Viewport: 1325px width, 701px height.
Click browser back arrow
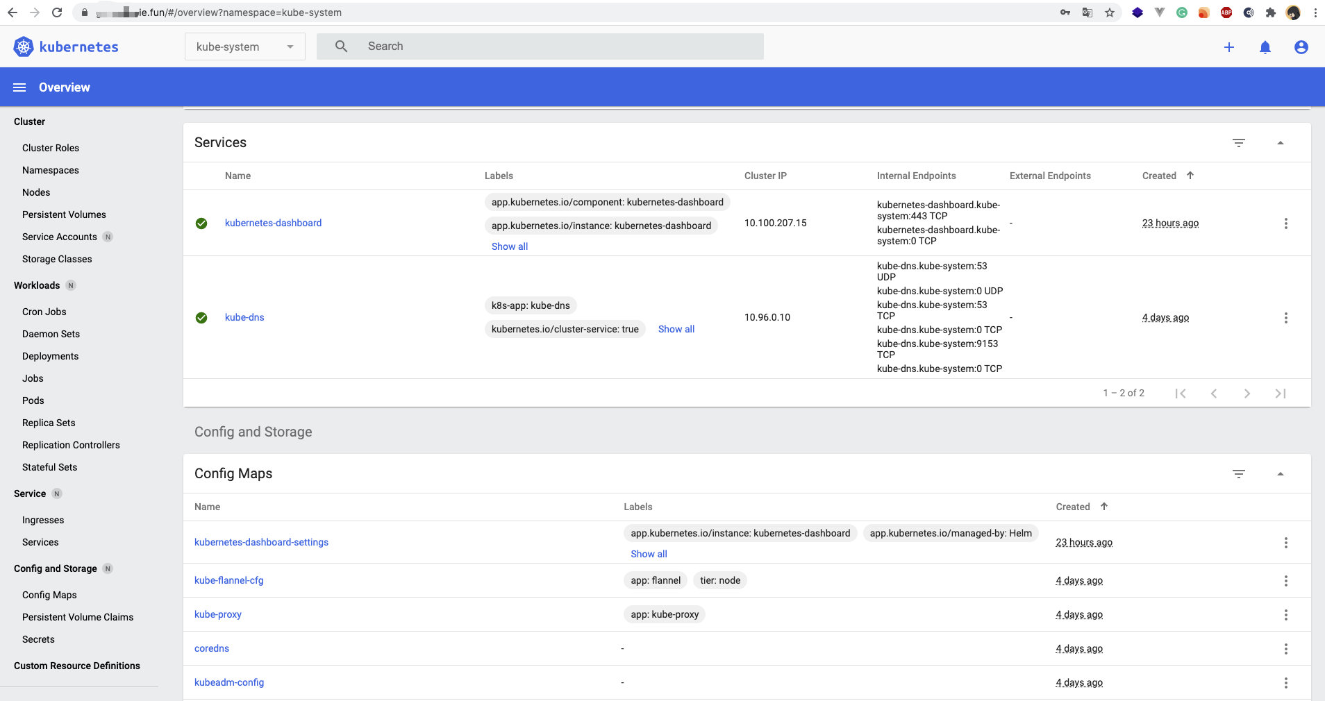pos(12,12)
